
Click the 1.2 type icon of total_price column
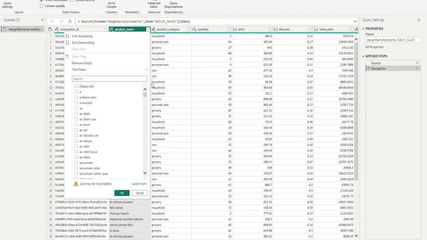316,29
